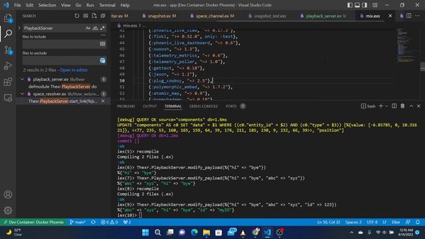Screen dimensions: 425x239
Task: Toggle the primary sidebar layout button
Action: tap(350, 5)
